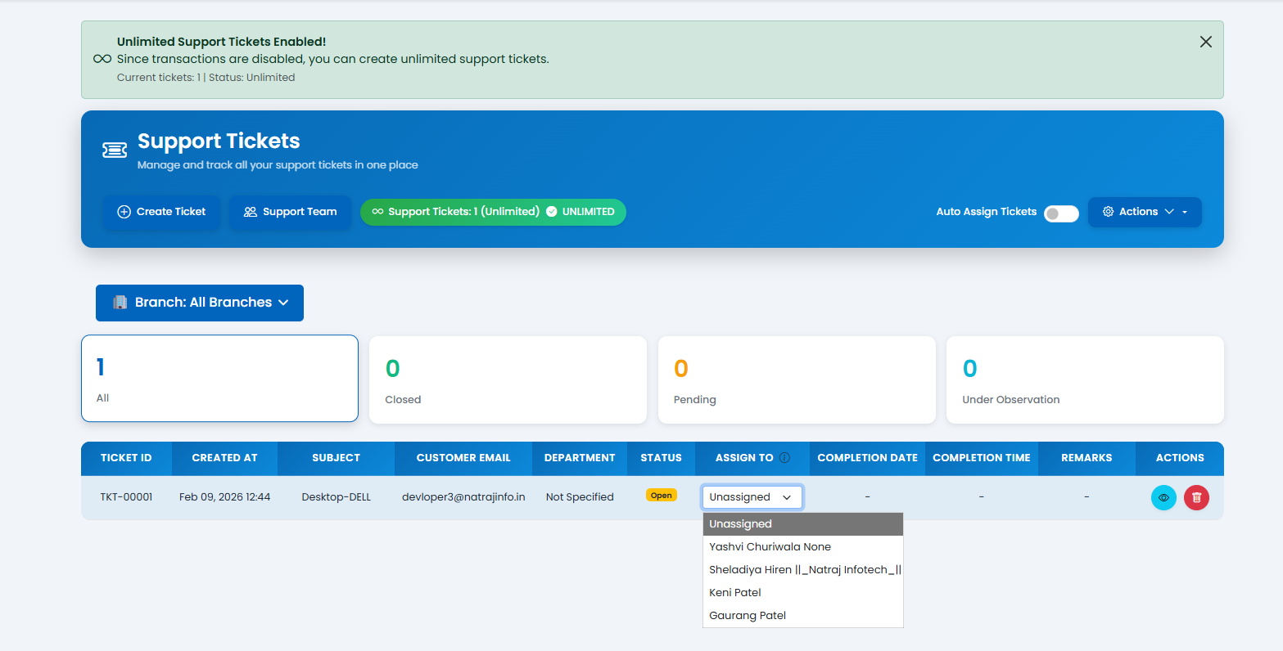Click the ticket icon beside Support Tickets heading
The image size is (1283, 651).
pos(115,150)
